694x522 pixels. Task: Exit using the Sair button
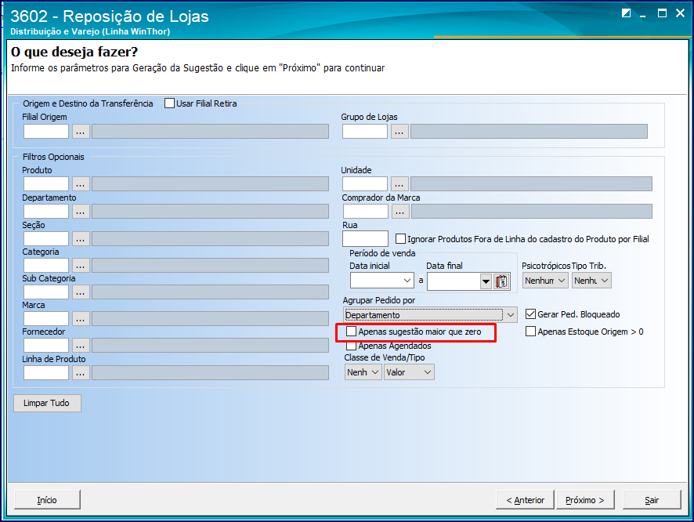point(652,500)
